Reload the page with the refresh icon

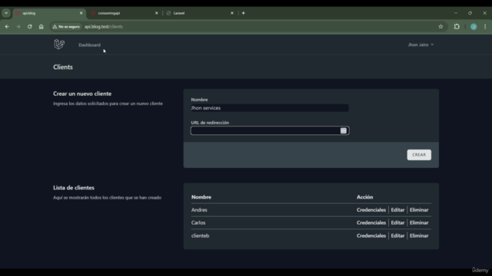(29, 27)
